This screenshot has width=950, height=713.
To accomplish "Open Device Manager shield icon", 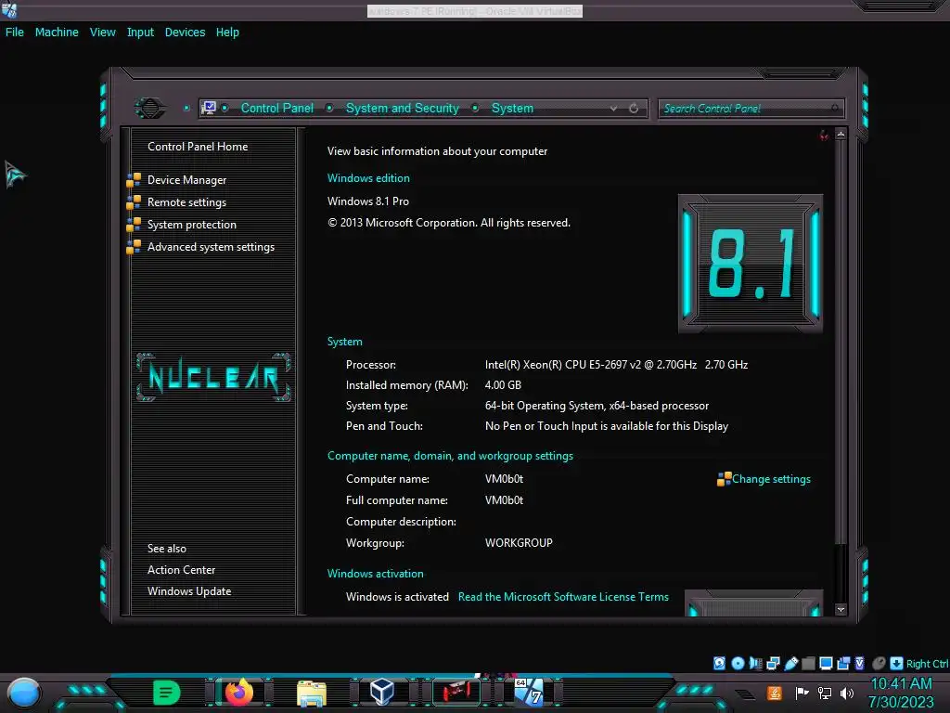I will pyautogui.click(x=134, y=180).
